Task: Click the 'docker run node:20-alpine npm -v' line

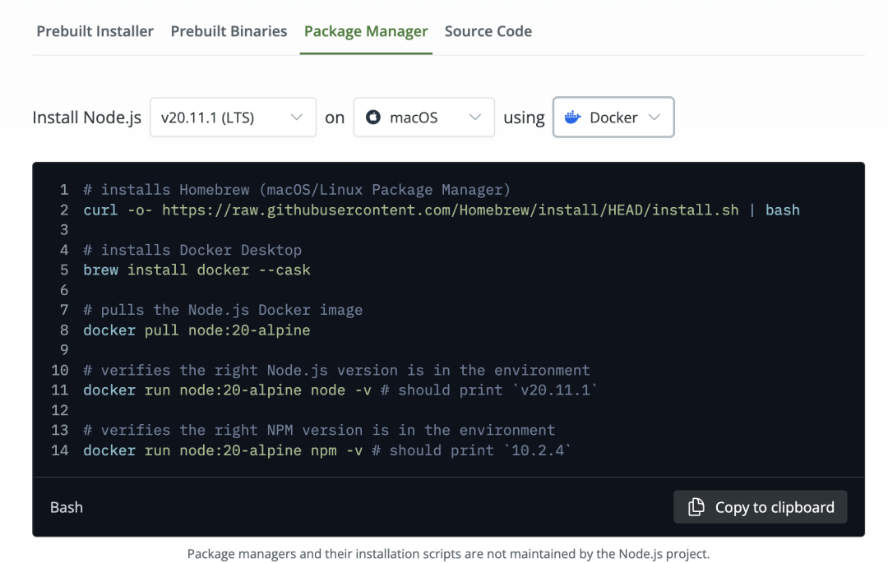Action: tap(326, 450)
